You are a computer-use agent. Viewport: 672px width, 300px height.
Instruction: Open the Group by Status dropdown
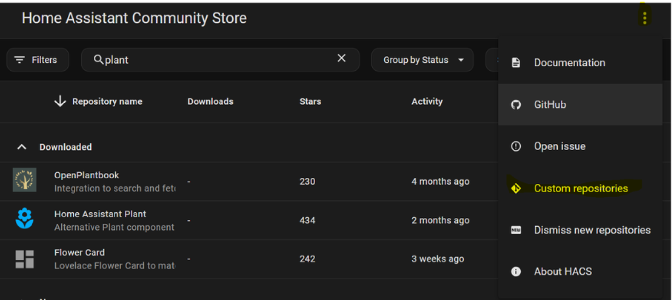(x=423, y=60)
